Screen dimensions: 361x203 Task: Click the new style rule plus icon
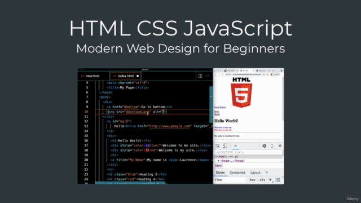click(271, 180)
